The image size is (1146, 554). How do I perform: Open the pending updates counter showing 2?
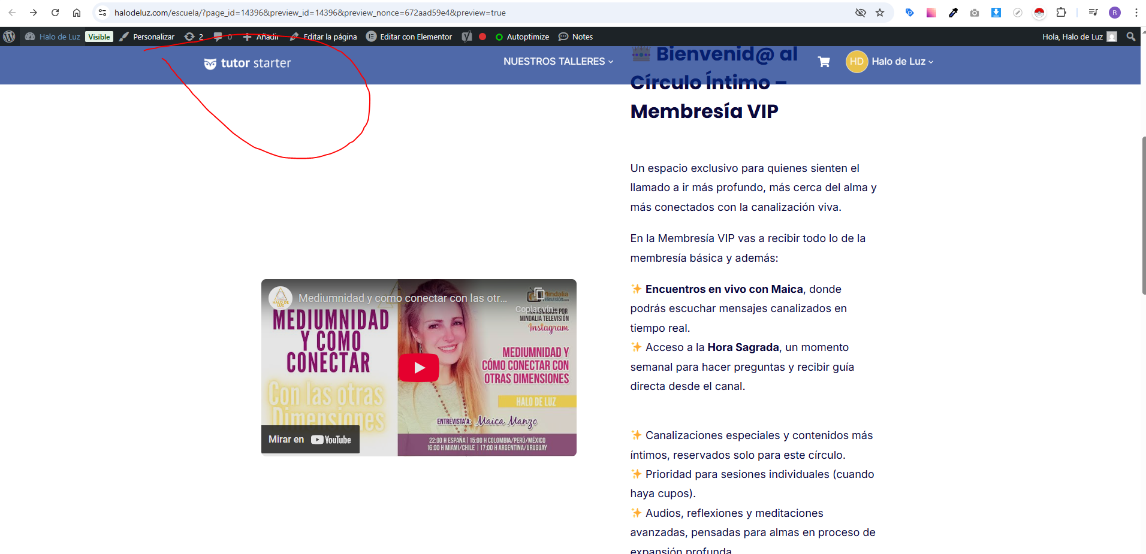[194, 37]
